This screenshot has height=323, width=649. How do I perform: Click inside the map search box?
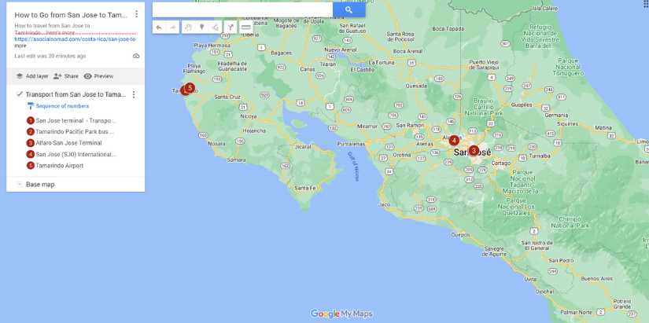point(242,9)
